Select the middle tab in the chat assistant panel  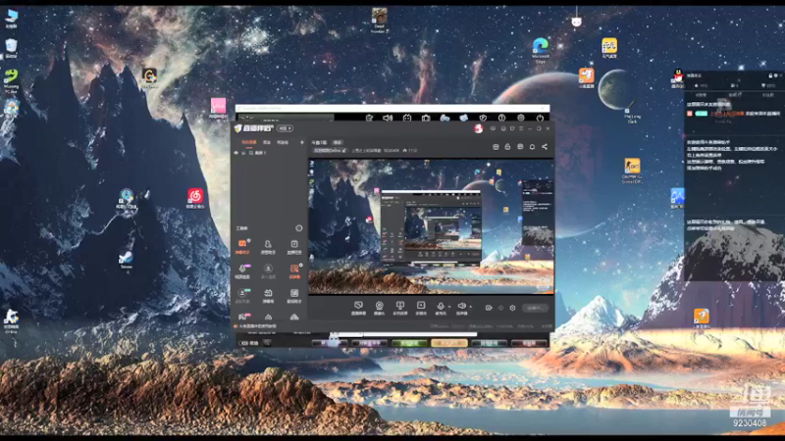(x=734, y=94)
